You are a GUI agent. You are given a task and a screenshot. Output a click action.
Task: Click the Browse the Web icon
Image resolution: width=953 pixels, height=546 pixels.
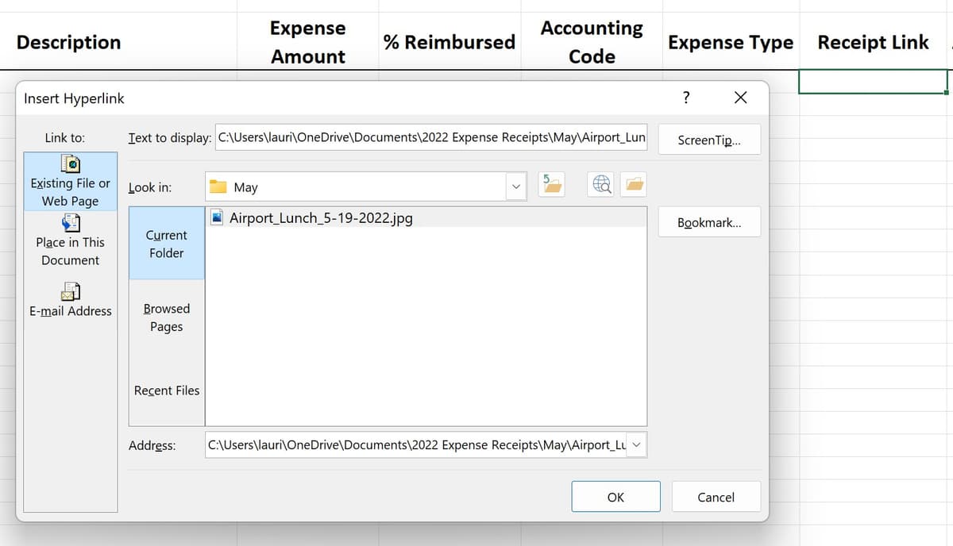601,185
